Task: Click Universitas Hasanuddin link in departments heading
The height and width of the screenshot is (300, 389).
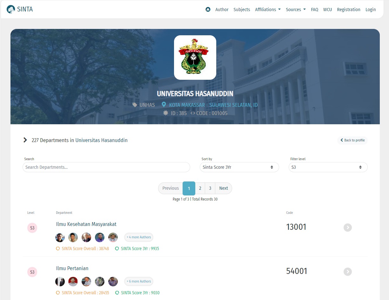Action: tap(101, 140)
